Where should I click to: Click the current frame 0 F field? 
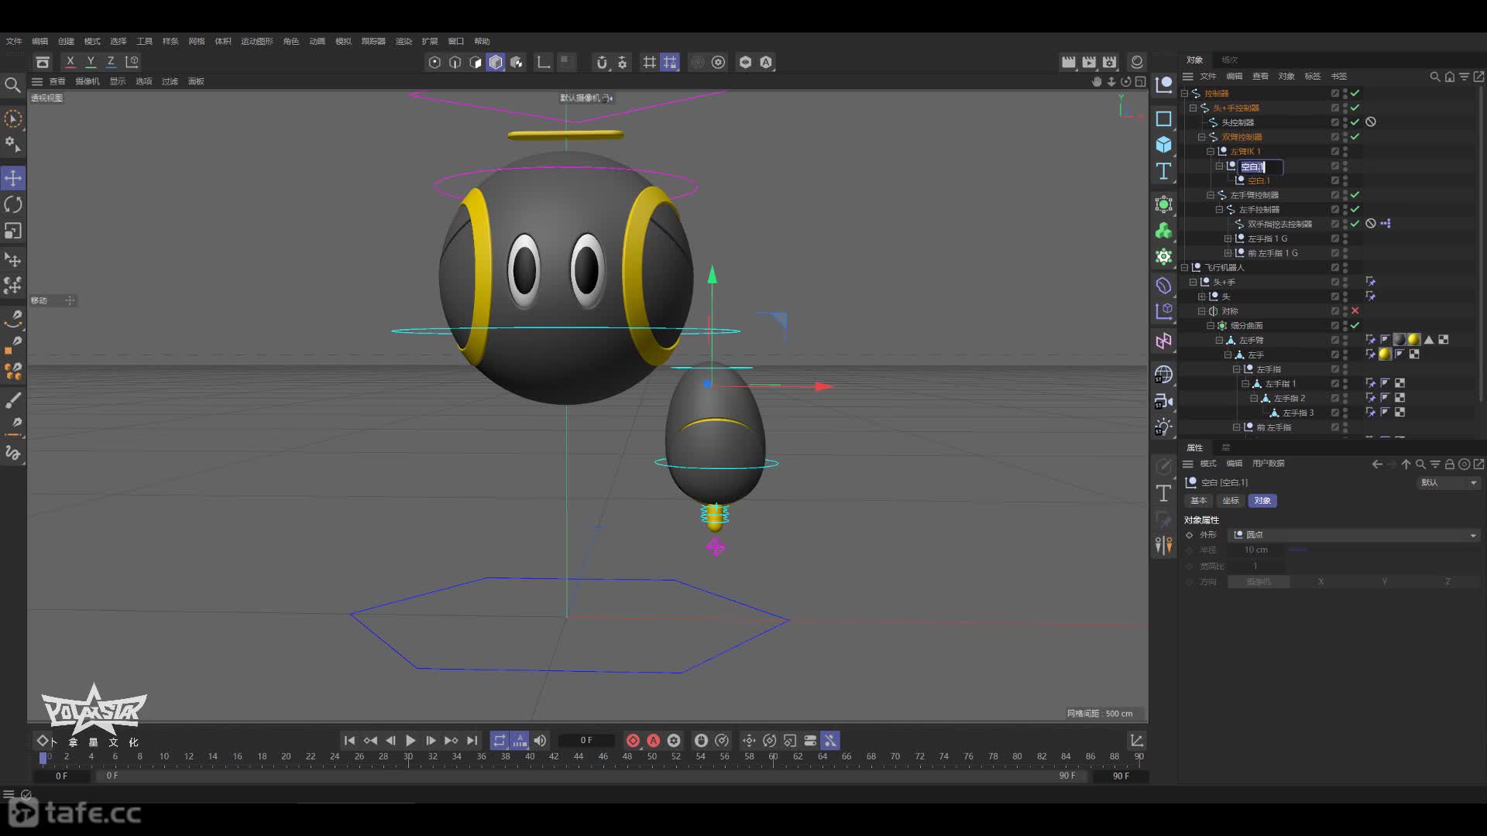pyautogui.click(x=586, y=741)
